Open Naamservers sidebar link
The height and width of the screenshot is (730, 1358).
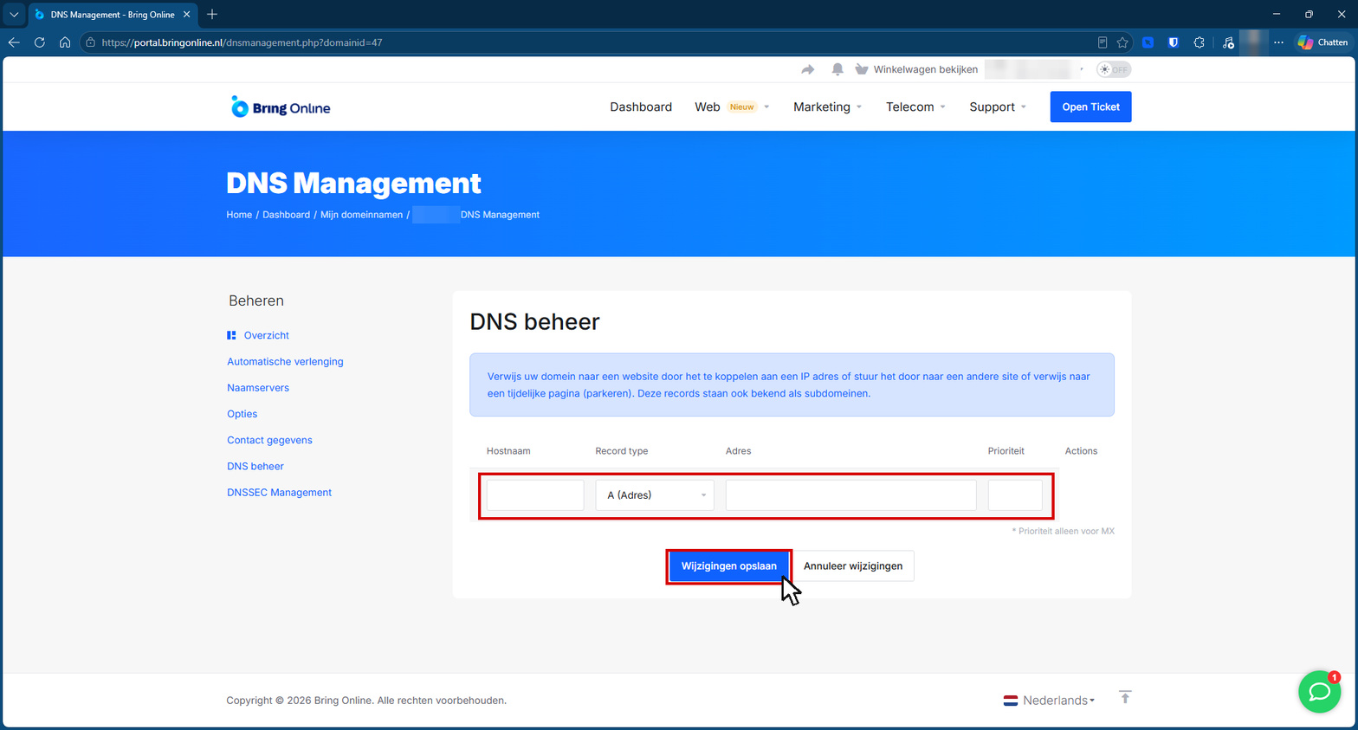[258, 388]
